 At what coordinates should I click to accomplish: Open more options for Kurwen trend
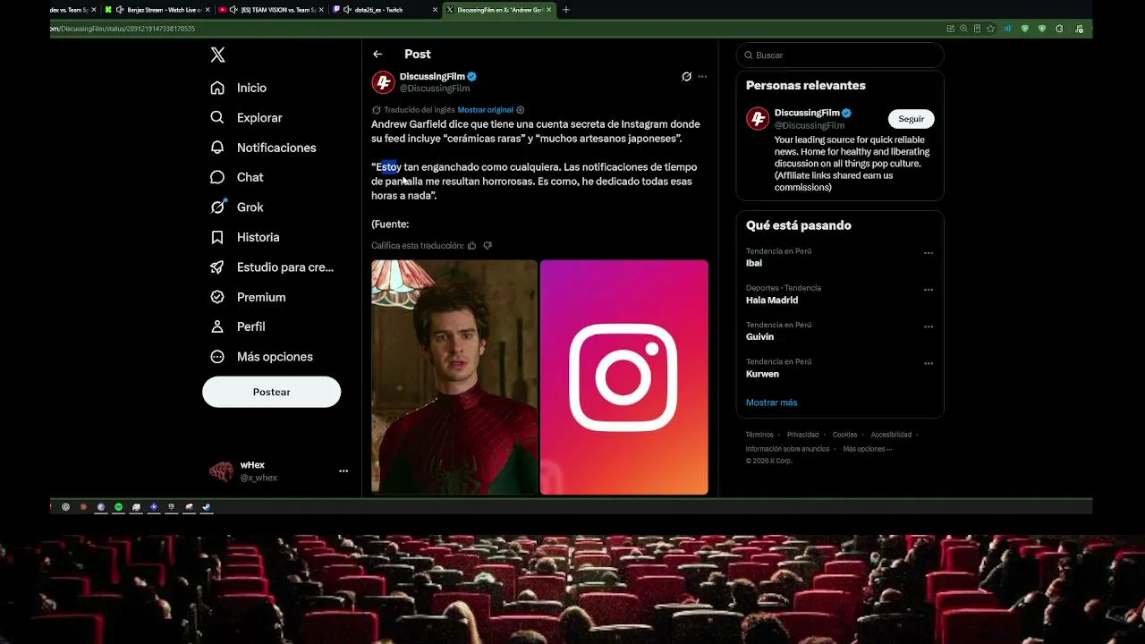point(929,364)
